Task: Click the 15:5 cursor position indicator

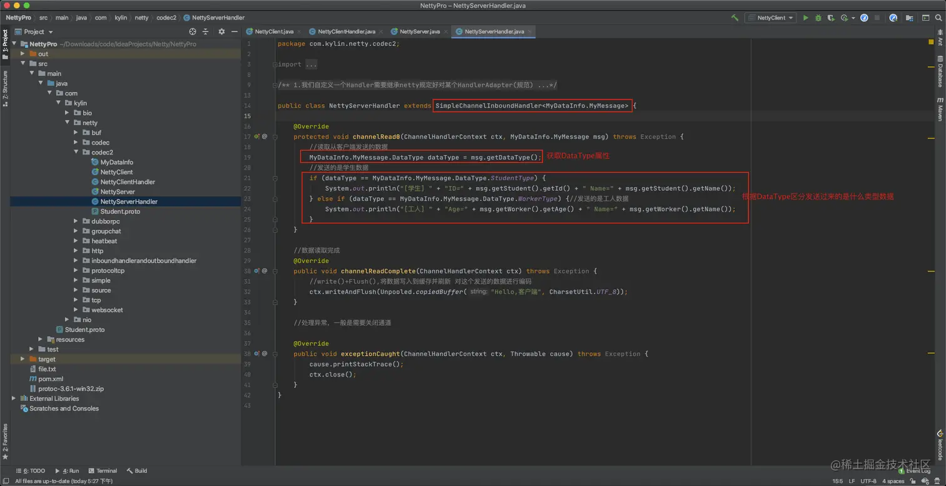Action: [x=837, y=481]
